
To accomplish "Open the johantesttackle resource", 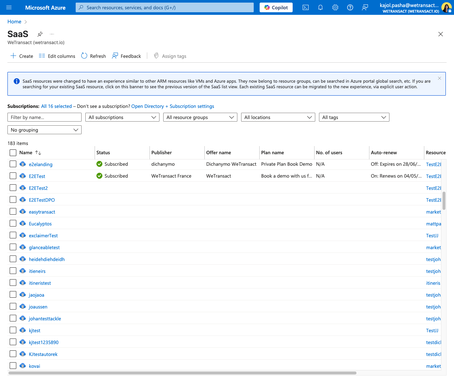I will (45, 318).
